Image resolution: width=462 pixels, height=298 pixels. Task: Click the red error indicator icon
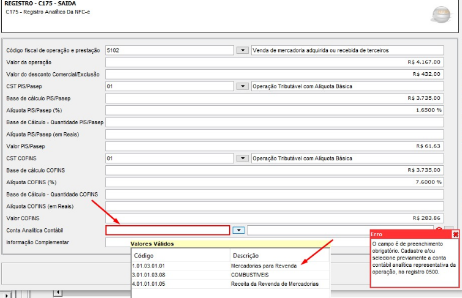click(x=439, y=230)
